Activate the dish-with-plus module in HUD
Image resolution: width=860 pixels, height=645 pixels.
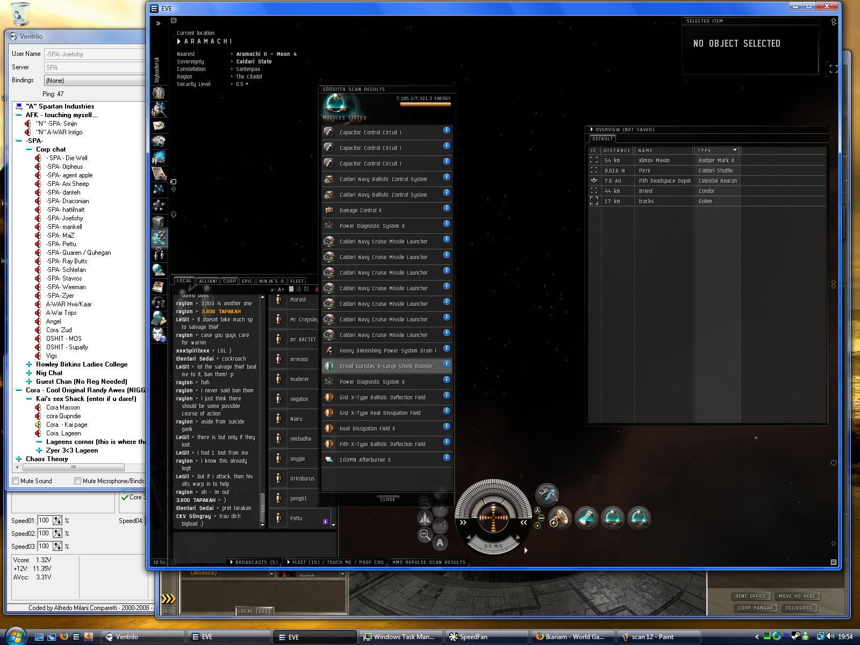[560, 518]
